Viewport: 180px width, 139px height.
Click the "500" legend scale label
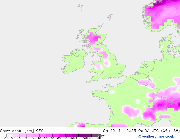tap(98, 138)
